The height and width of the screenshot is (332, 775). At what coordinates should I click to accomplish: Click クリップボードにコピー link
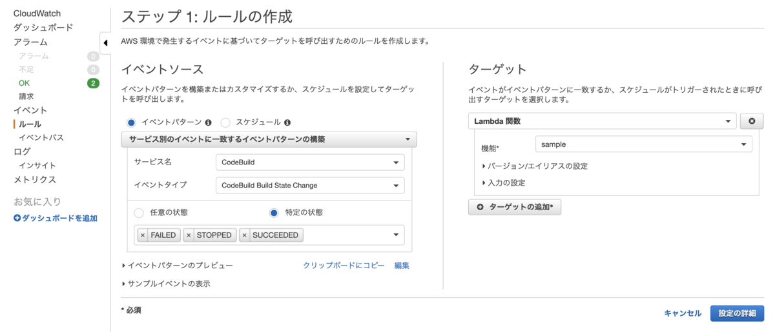[344, 266]
